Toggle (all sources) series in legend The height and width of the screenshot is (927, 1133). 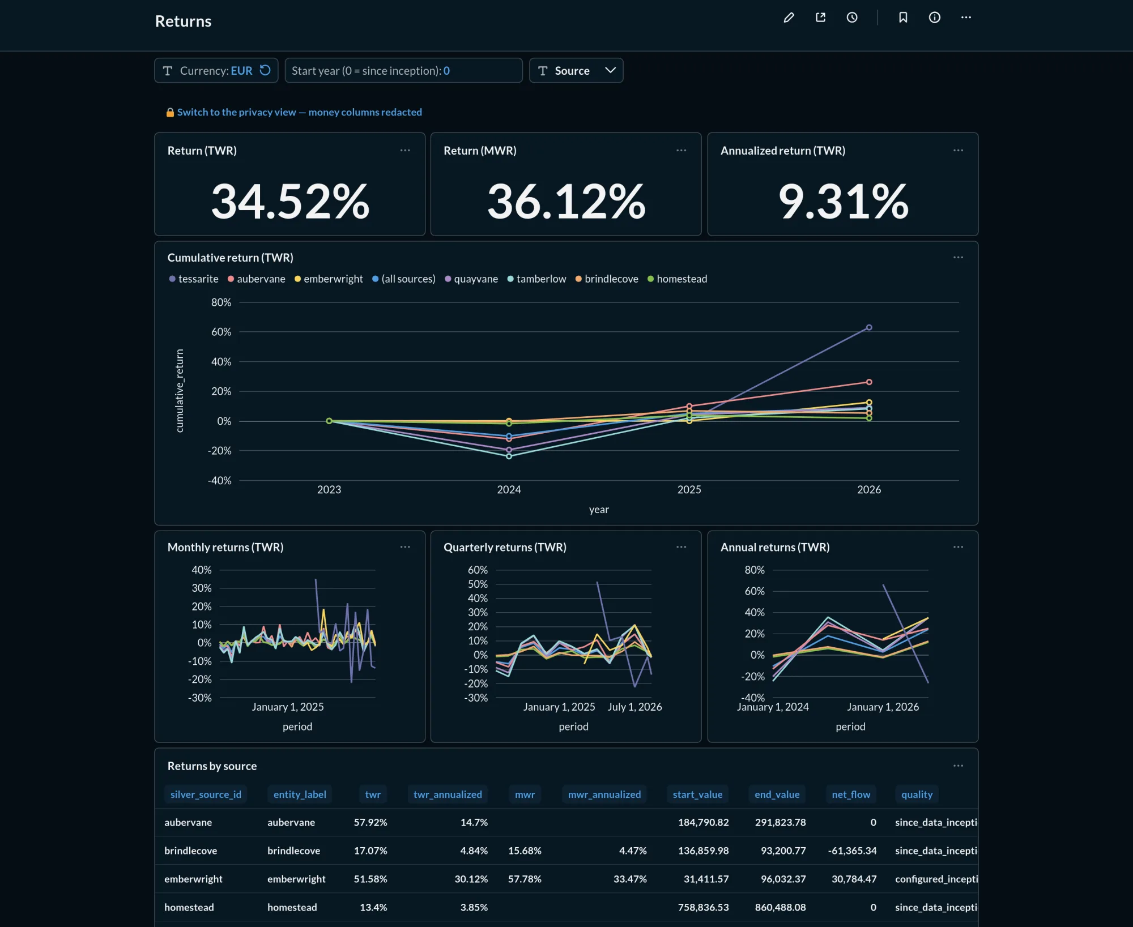404,279
